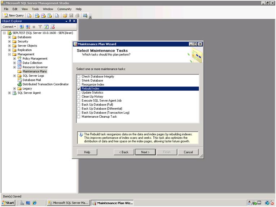Open the Help menu
The height and width of the screenshot is (207, 276).
pyautogui.click(x=79, y=9)
